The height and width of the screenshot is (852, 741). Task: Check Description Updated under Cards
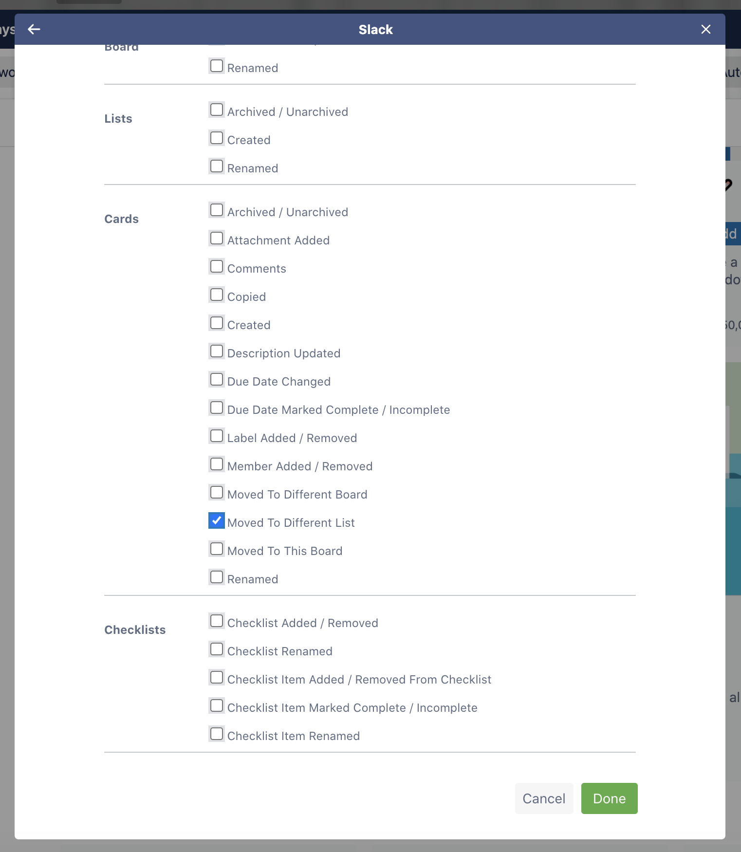point(217,351)
